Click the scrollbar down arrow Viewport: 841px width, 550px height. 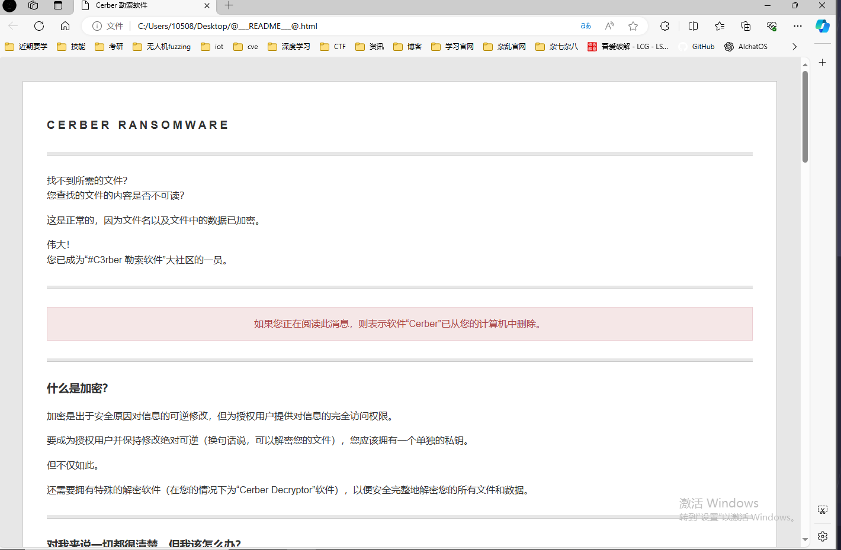[805, 540]
